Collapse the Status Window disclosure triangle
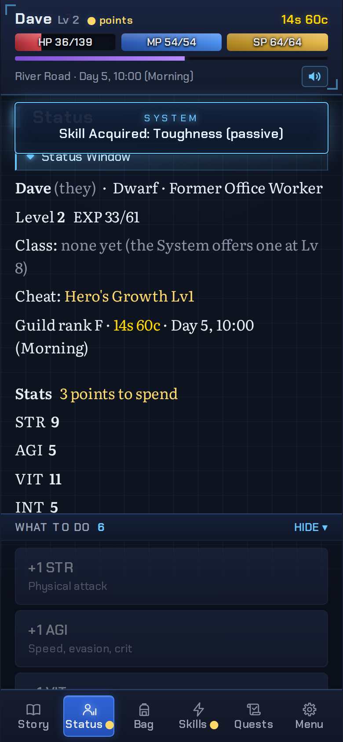Screen dimensions: 343x742 (x=30, y=157)
